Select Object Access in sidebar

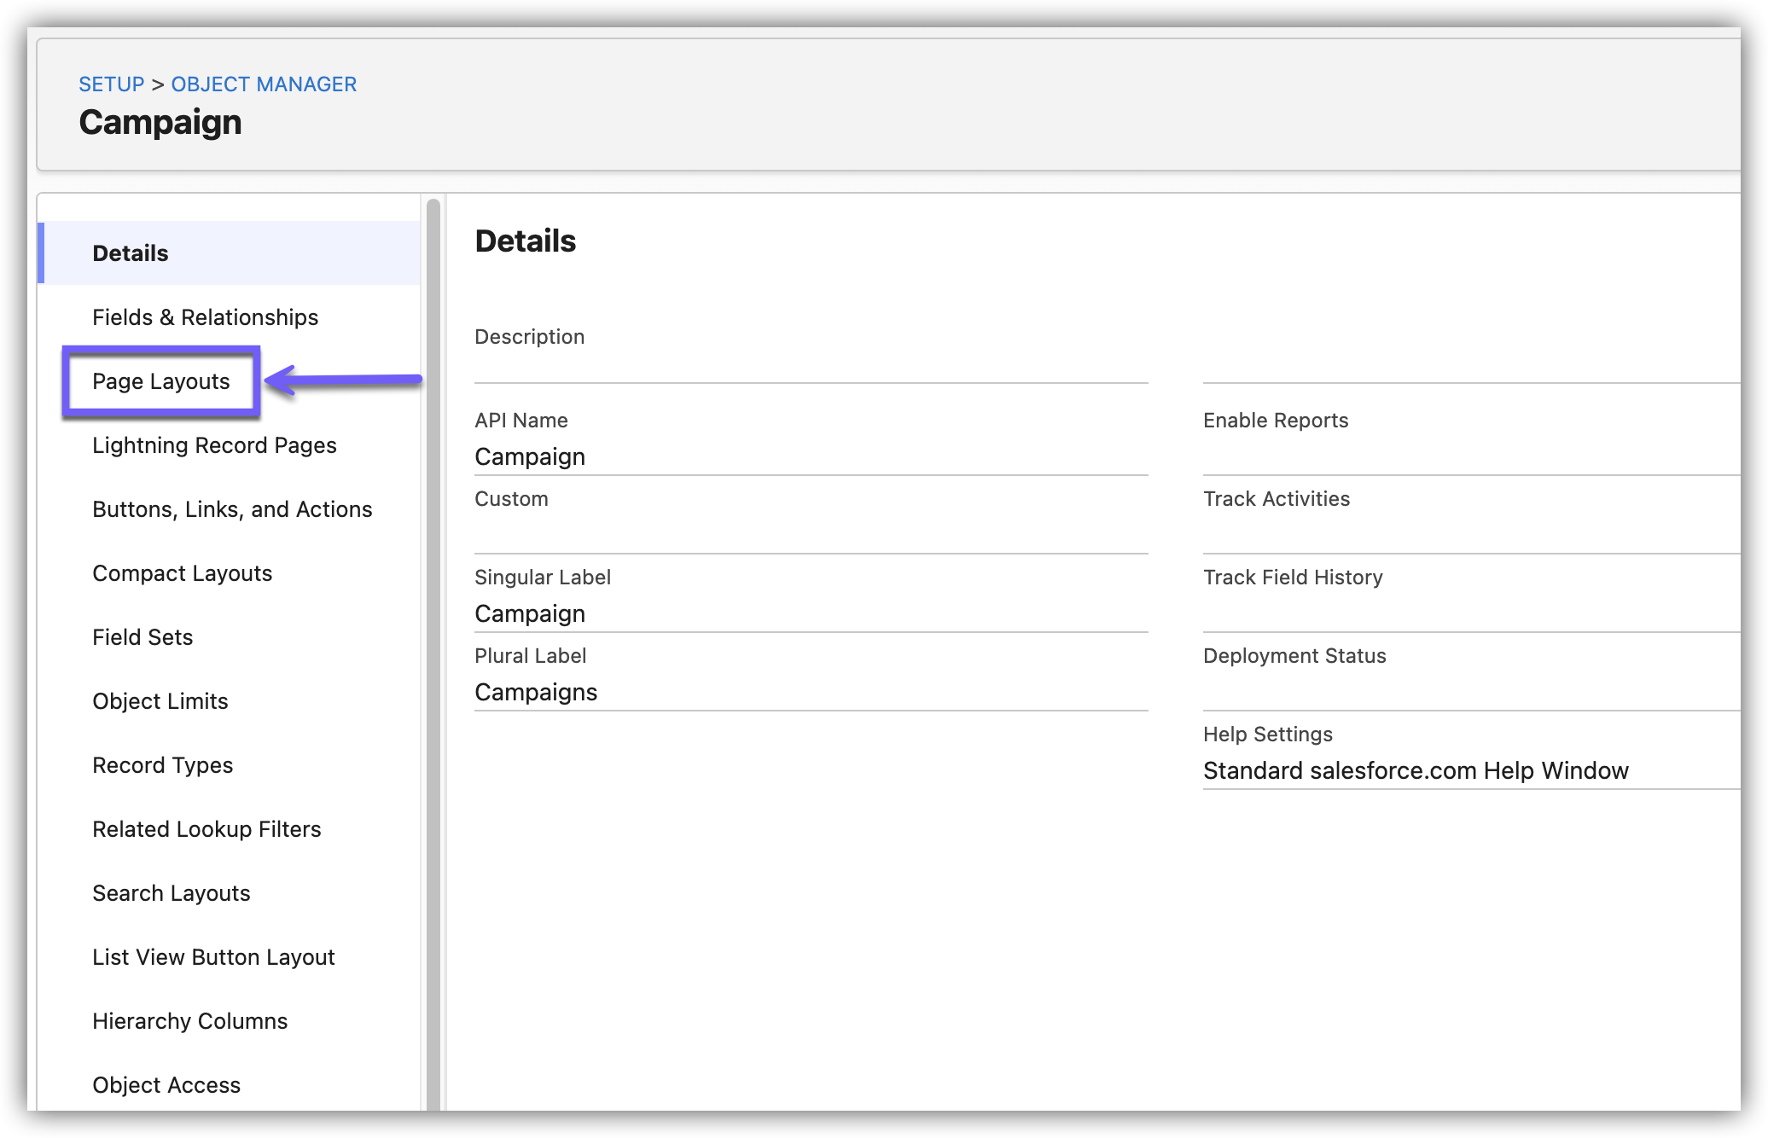coord(166,1085)
